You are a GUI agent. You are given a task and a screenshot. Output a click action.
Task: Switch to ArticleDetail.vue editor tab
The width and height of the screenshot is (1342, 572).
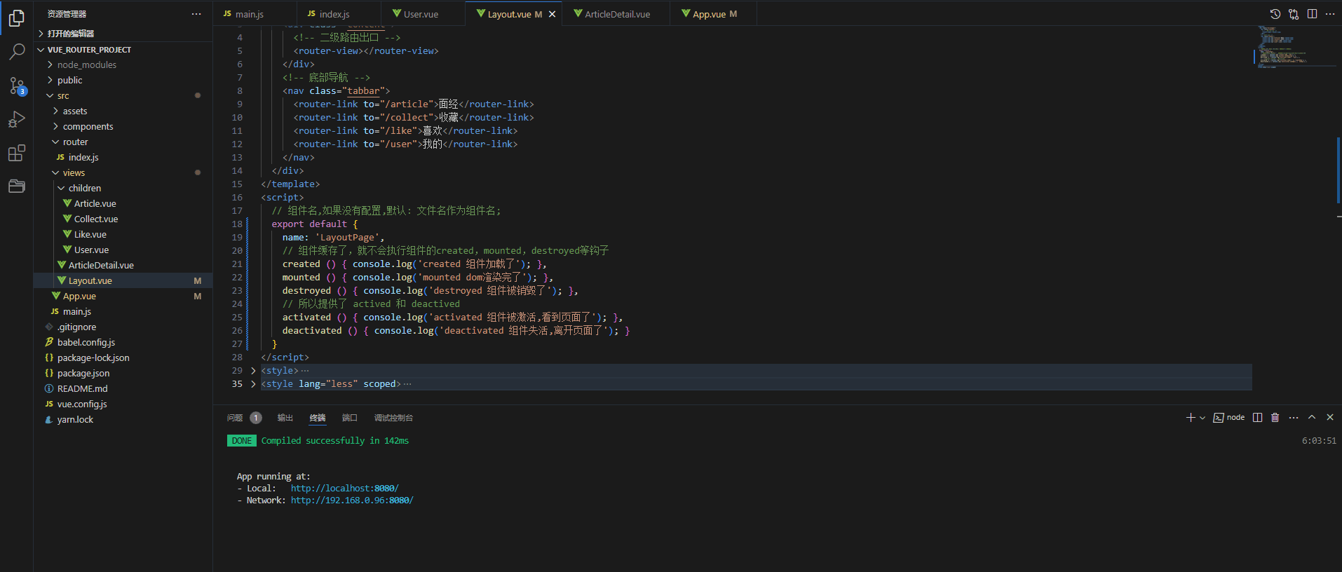coord(617,14)
